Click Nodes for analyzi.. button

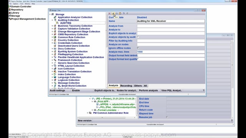(127, 90)
